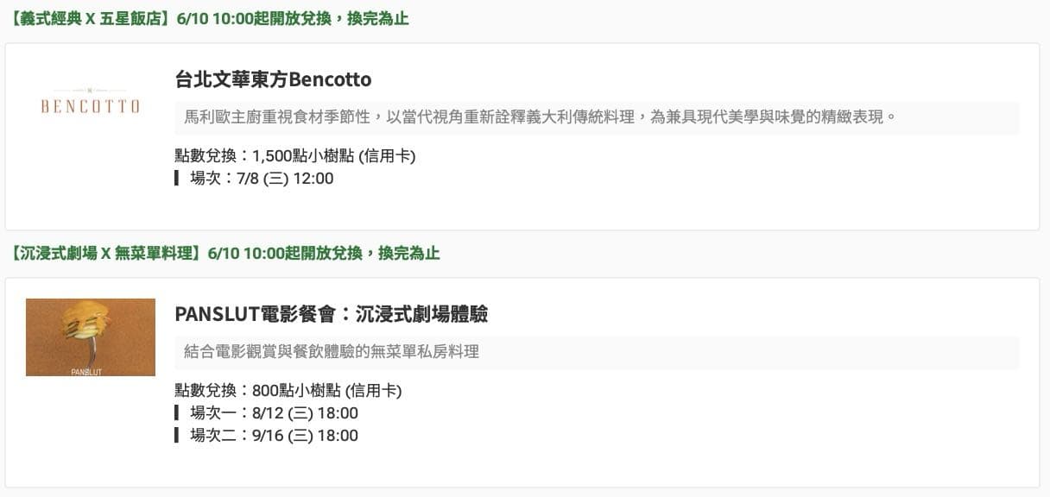This screenshot has height=497, width=1050.
Task: Click the bar marker before 場次一
Action: (x=176, y=413)
